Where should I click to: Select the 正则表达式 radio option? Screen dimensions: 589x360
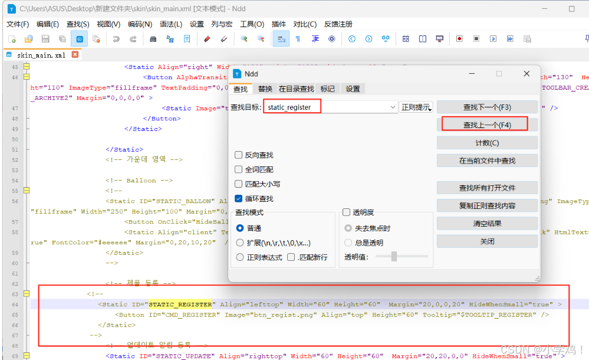point(239,257)
